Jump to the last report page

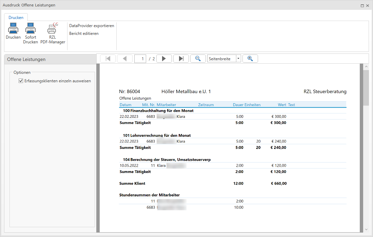pyautogui.click(x=181, y=59)
